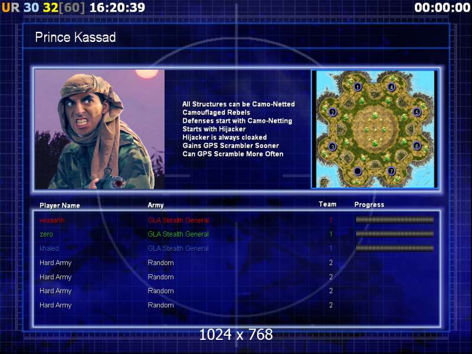
Task: Click the red team number 1
Action: [331, 220]
